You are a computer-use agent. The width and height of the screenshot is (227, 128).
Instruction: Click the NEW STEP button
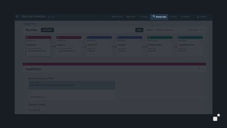47,30
